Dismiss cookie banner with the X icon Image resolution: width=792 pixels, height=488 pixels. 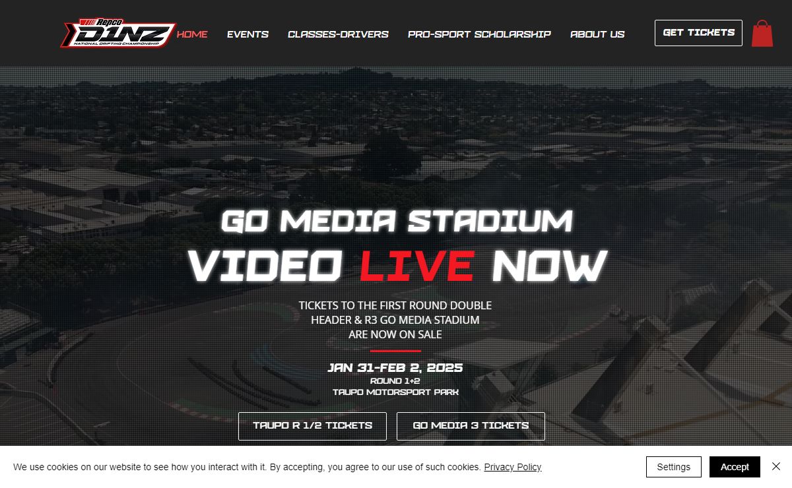(776, 466)
